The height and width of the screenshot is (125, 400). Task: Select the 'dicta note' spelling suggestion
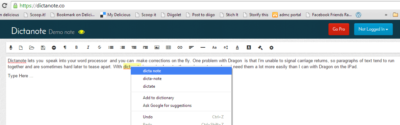pos(181,71)
